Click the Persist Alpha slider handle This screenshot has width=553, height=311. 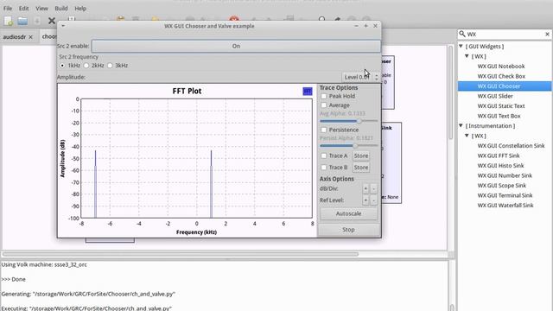(x=355, y=146)
